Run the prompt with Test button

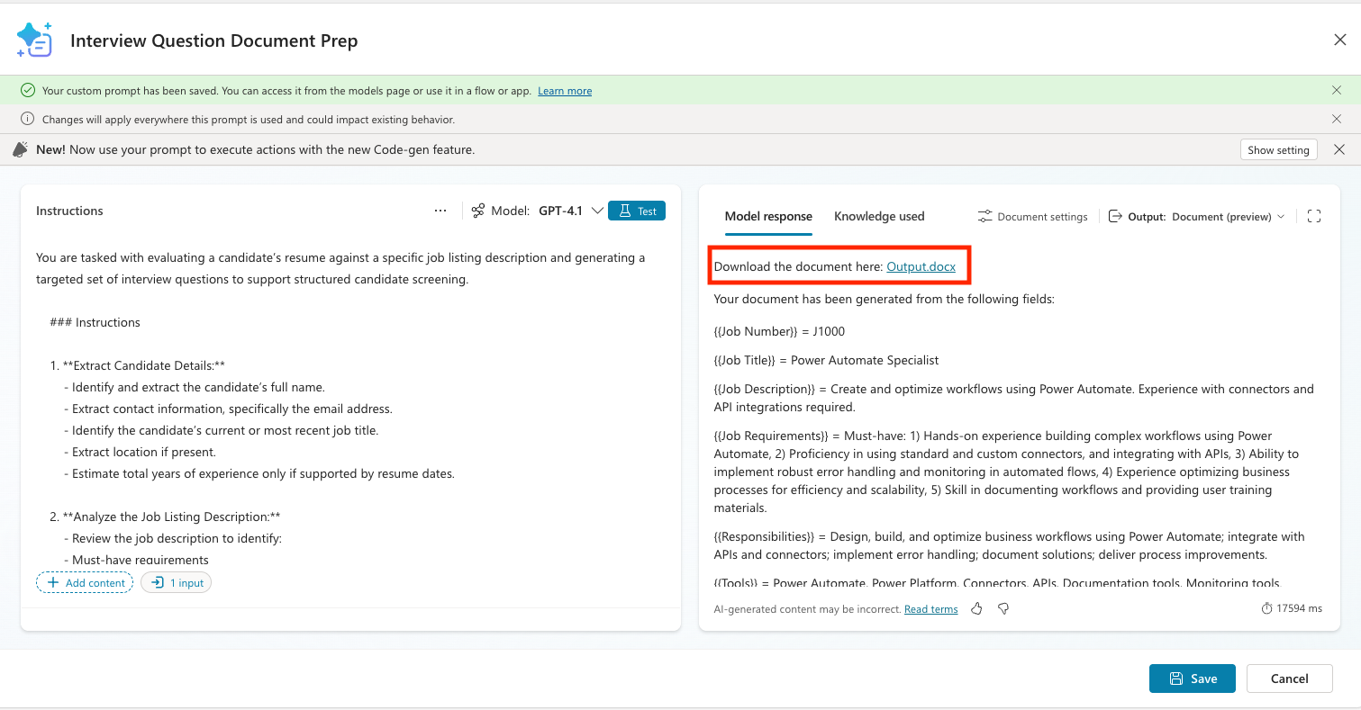(637, 211)
